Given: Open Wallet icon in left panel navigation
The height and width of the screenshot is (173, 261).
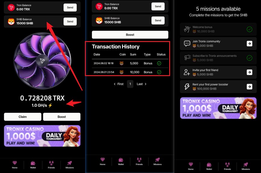Looking at the screenshot, I should point(33,163).
